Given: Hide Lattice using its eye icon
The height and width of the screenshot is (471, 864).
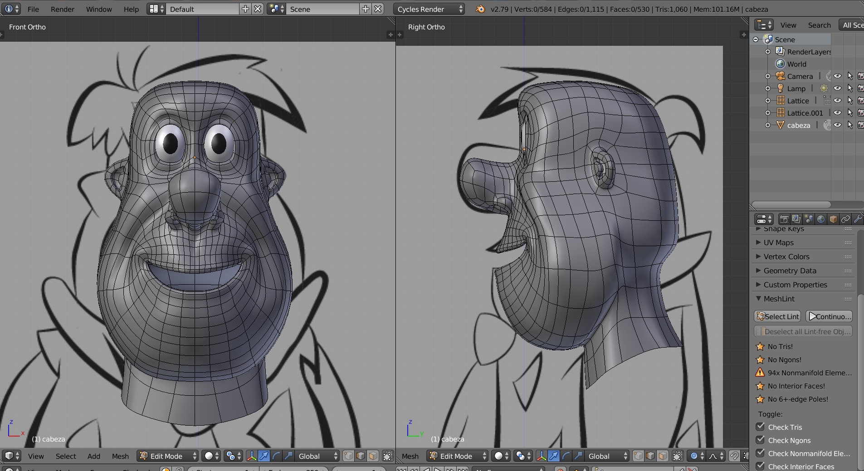Looking at the screenshot, I should point(837,101).
